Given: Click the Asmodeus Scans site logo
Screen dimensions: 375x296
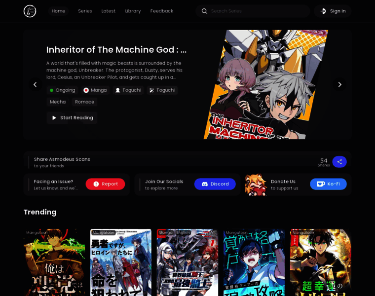Looking at the screenshot, I should tap(30, 11).
